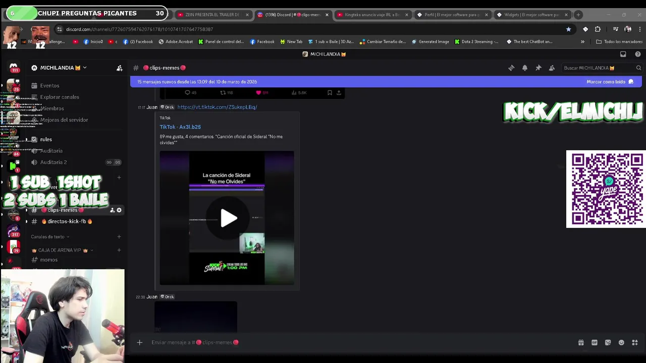Open Generated Image bookmark
Viewport: 646px width, 363px height.
coord(430,42)
